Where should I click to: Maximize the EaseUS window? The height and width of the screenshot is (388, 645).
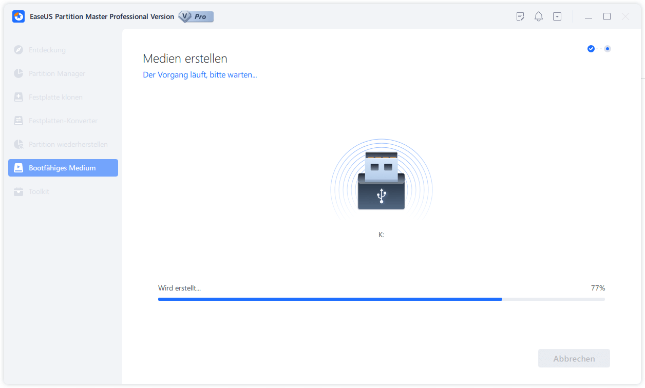(x=607, y=16)
